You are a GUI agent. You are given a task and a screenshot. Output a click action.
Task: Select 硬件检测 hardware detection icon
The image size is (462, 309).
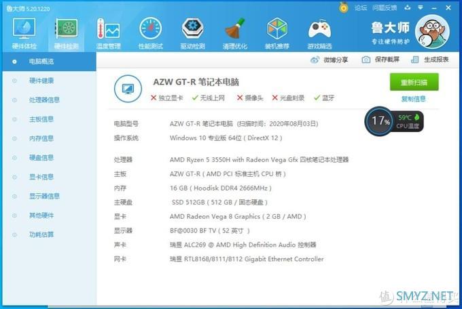[67, 33]
